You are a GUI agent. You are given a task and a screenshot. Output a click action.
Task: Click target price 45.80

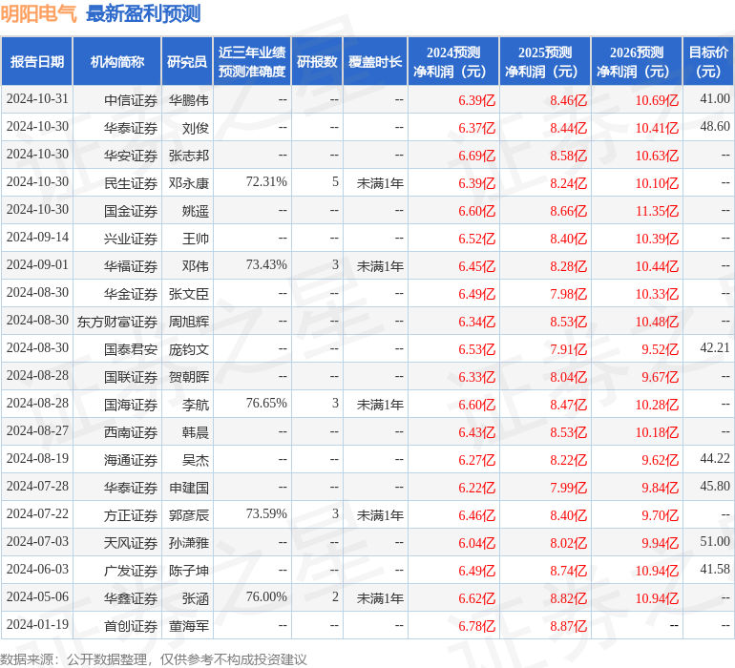point(715,486)
